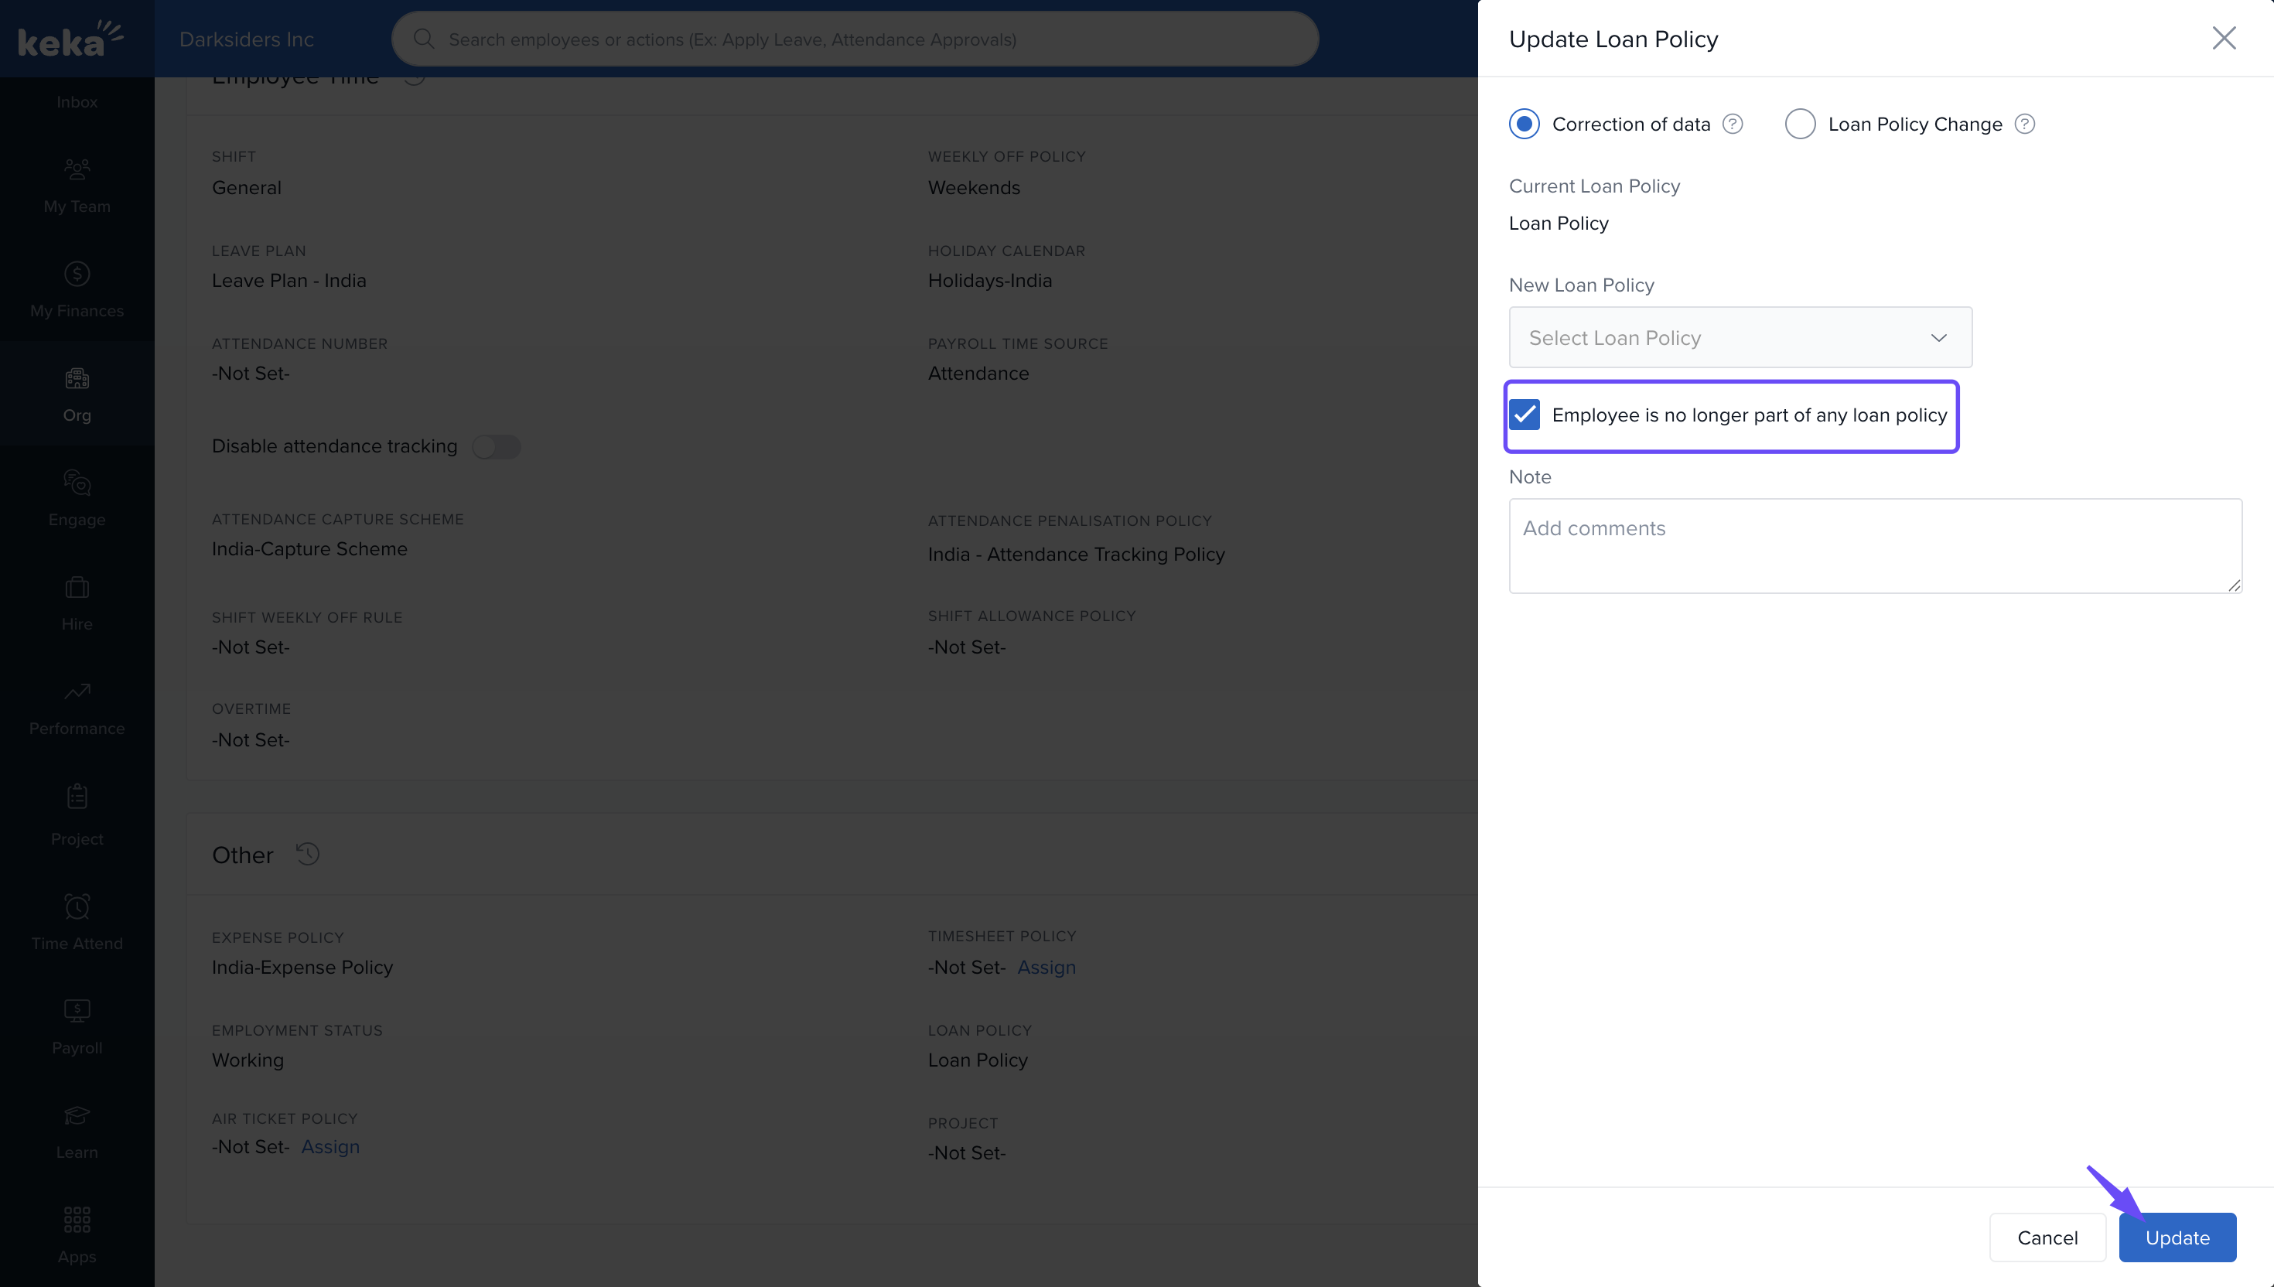Viewport: 2274px width, 1287px height.
Task: Click the Org building icon
Action: 77,378
